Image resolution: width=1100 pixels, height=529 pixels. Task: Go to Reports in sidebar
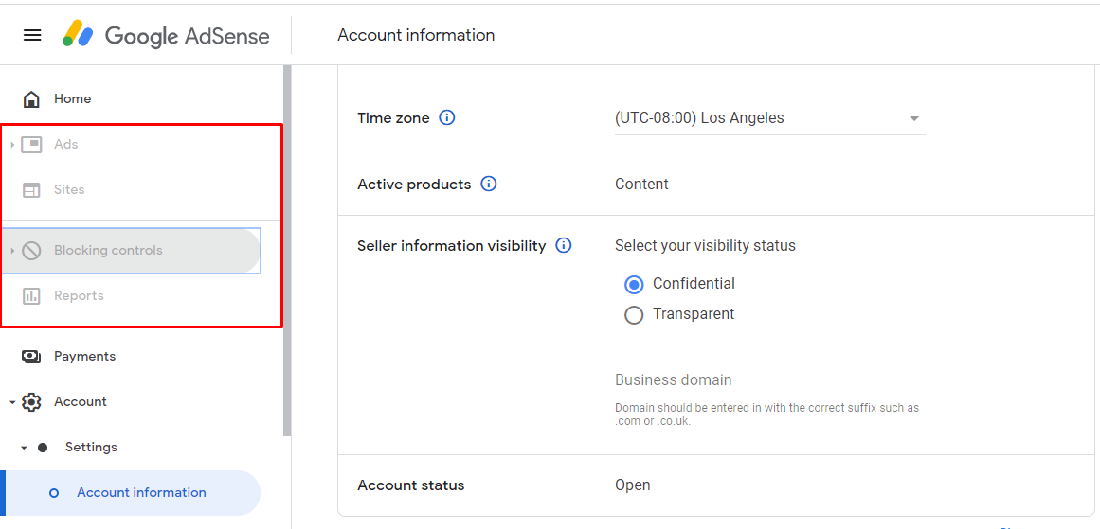79,296
